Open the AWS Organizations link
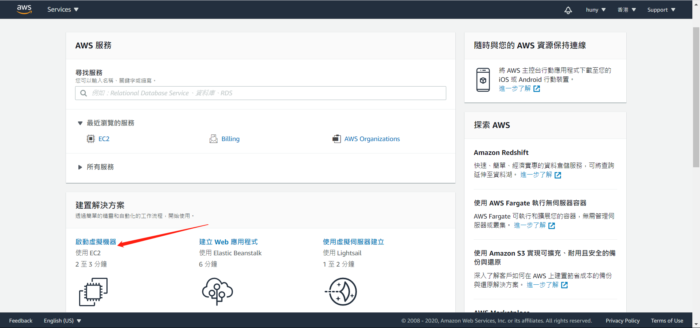 372,139
